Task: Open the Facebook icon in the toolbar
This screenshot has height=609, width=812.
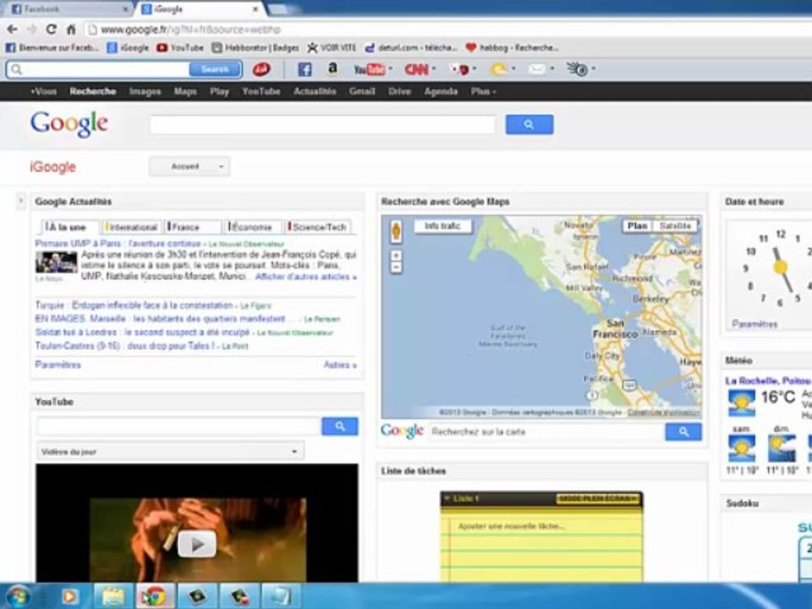Action: 304,69
